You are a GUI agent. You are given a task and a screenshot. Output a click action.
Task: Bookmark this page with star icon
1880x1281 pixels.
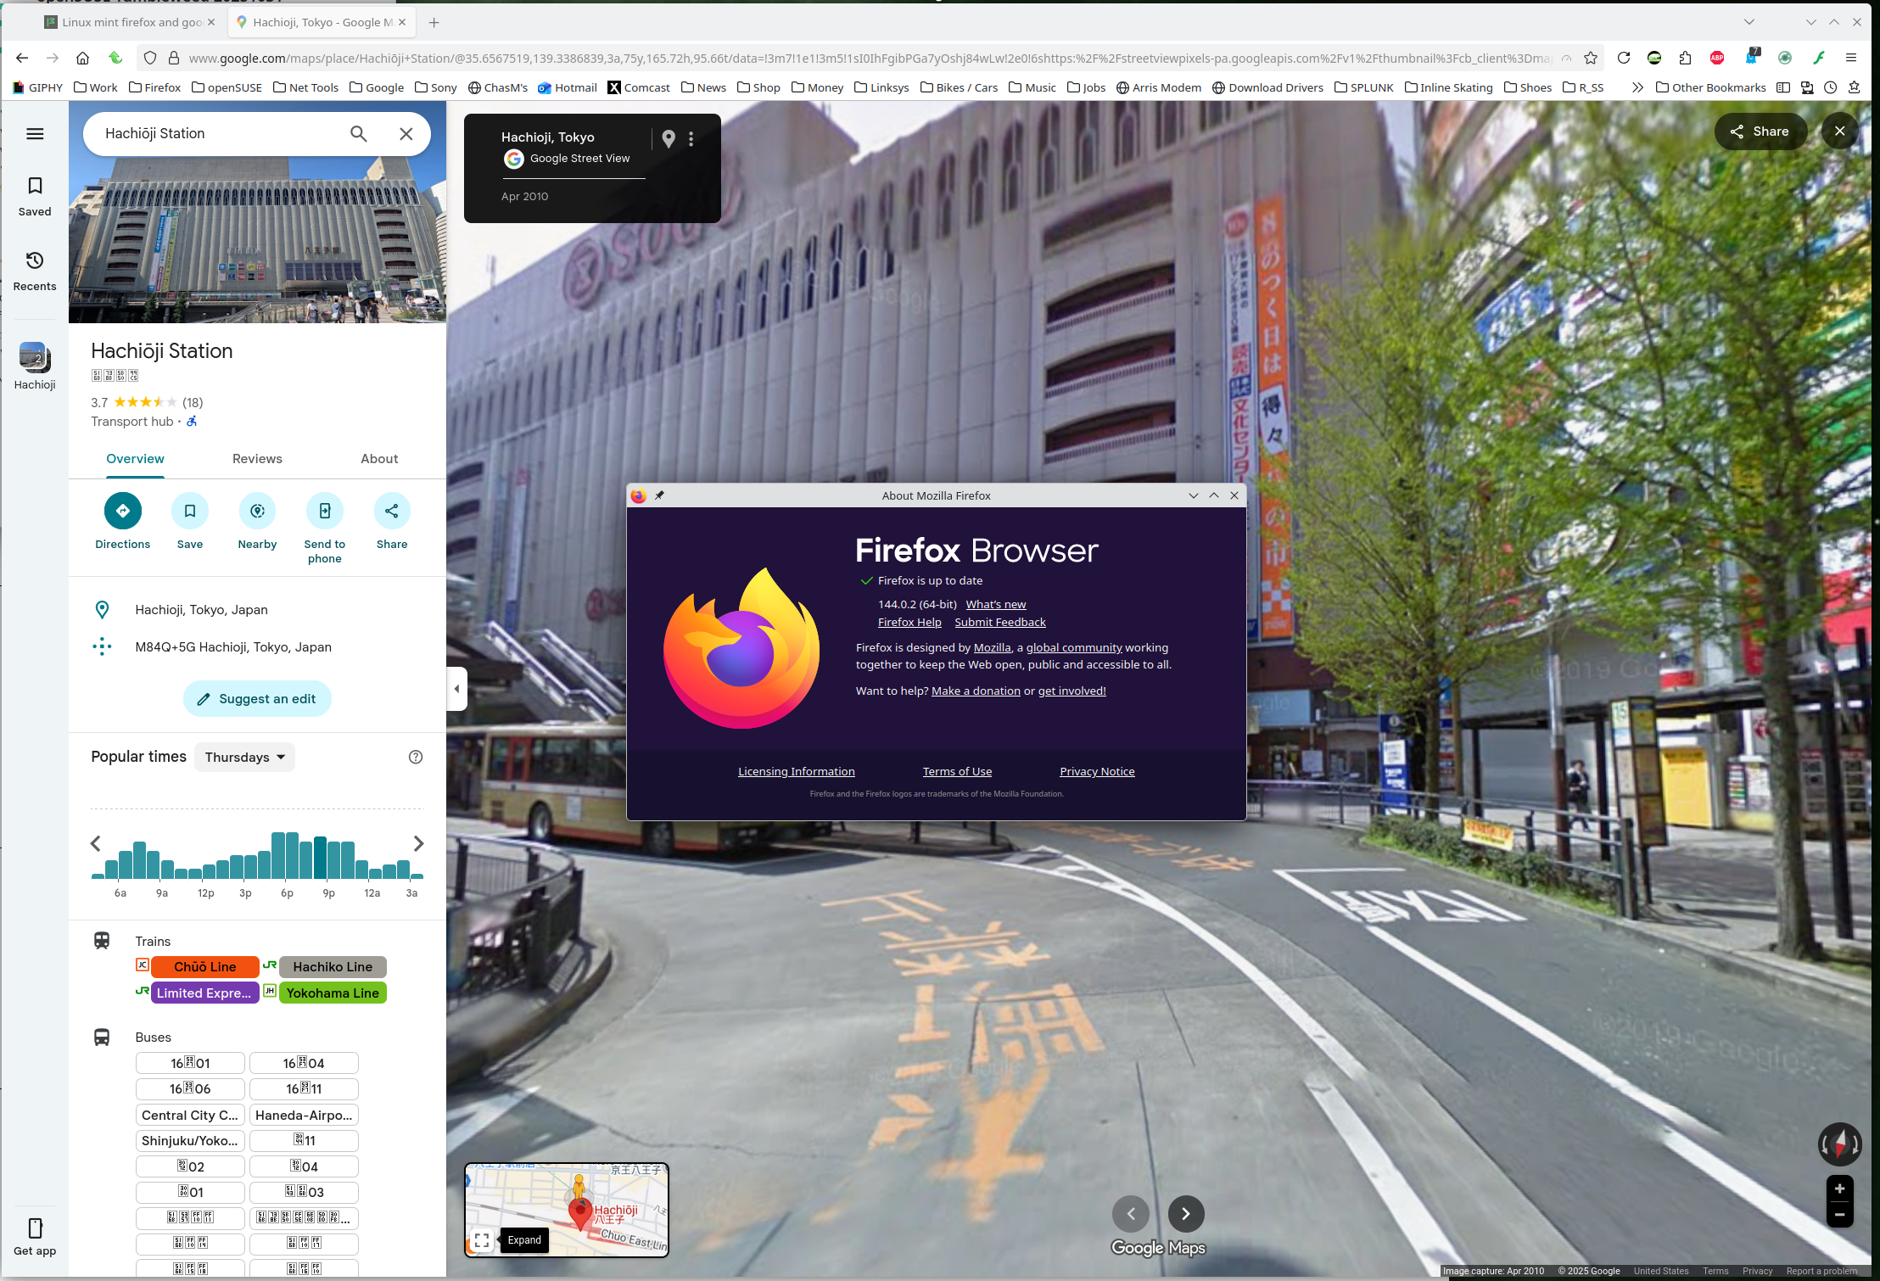(x=1591, y=58)
